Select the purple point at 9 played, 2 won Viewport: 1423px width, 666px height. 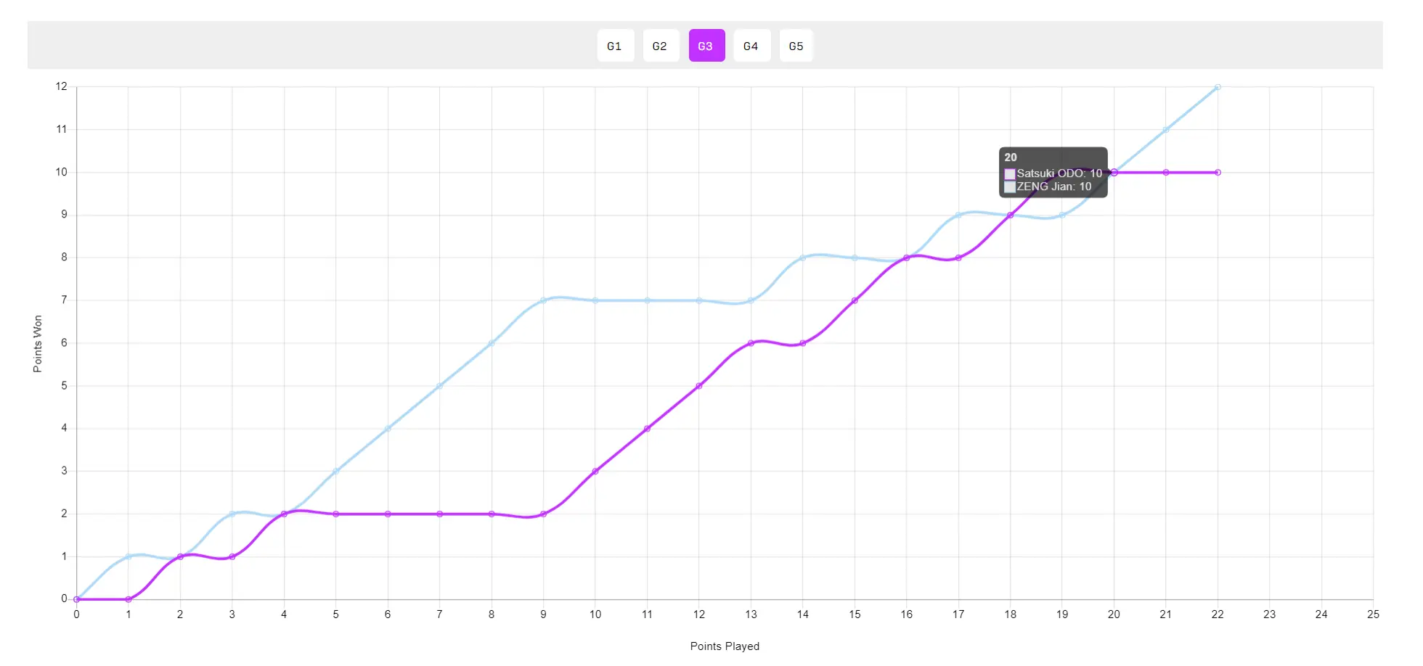[543, 514]
